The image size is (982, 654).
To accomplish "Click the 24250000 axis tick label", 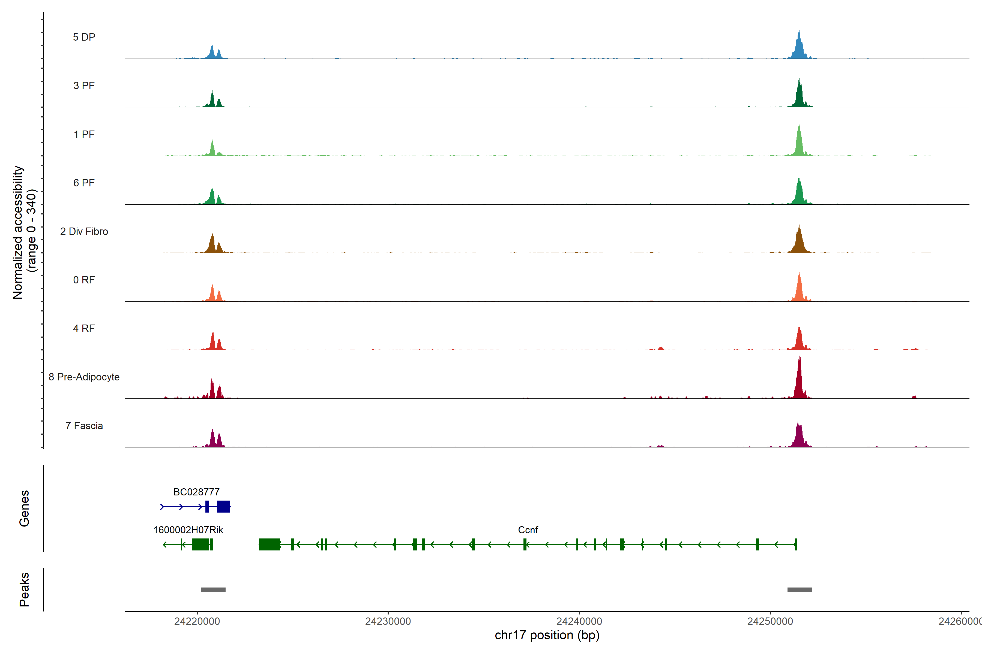I will [770, 622].
